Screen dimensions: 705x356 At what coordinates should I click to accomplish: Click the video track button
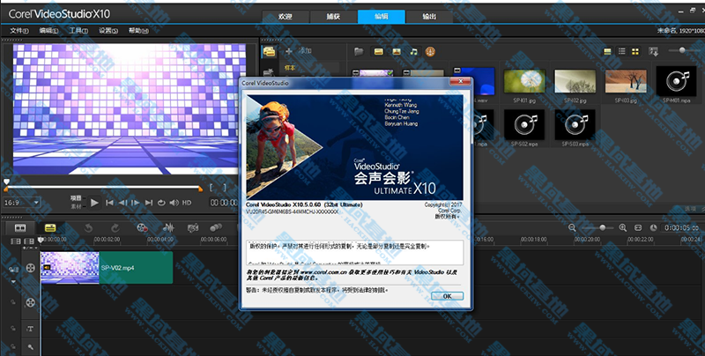(x=30, y=269)
